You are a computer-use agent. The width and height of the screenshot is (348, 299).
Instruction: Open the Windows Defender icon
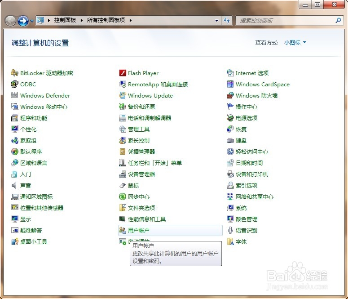tap(15, 95)
